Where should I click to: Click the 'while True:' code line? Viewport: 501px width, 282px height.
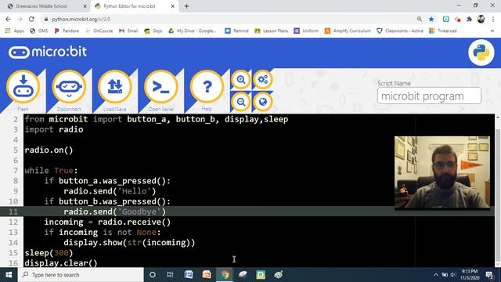51,171
